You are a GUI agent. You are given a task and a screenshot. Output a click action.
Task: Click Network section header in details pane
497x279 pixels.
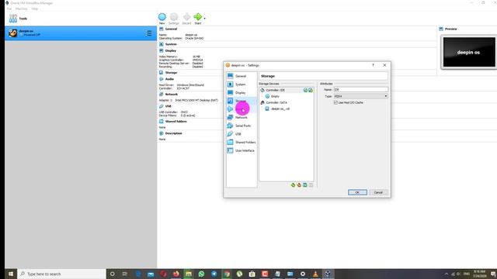click(x=172, y=95)
